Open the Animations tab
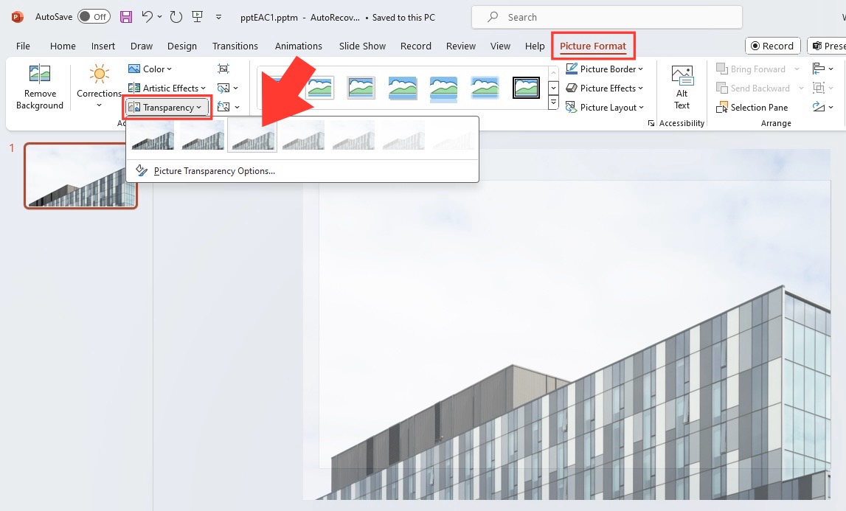 [x=299, y=46]
